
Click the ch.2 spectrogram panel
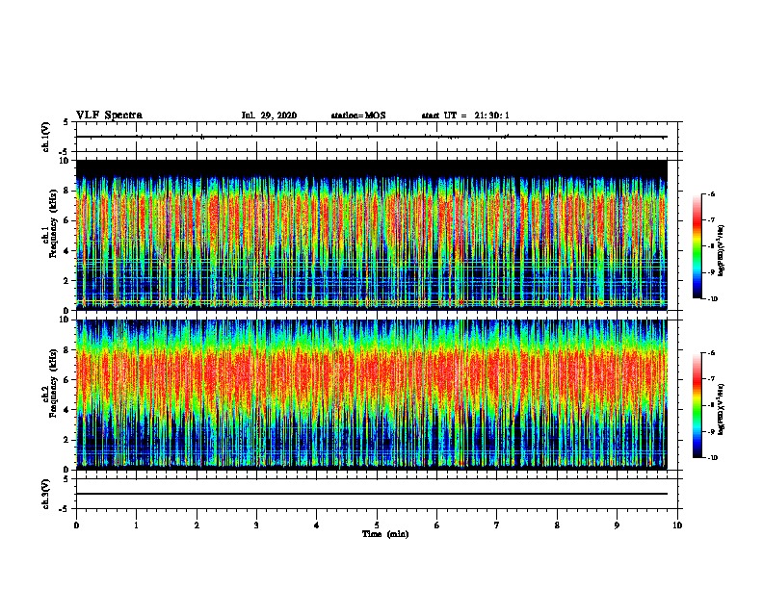[372, 395]
